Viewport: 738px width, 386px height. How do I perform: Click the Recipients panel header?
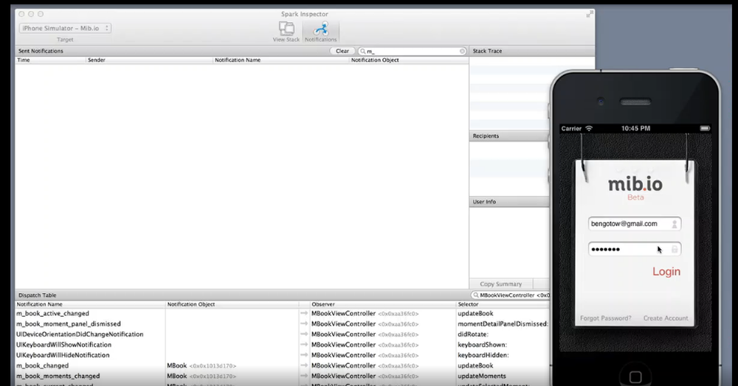pos(510,136)
